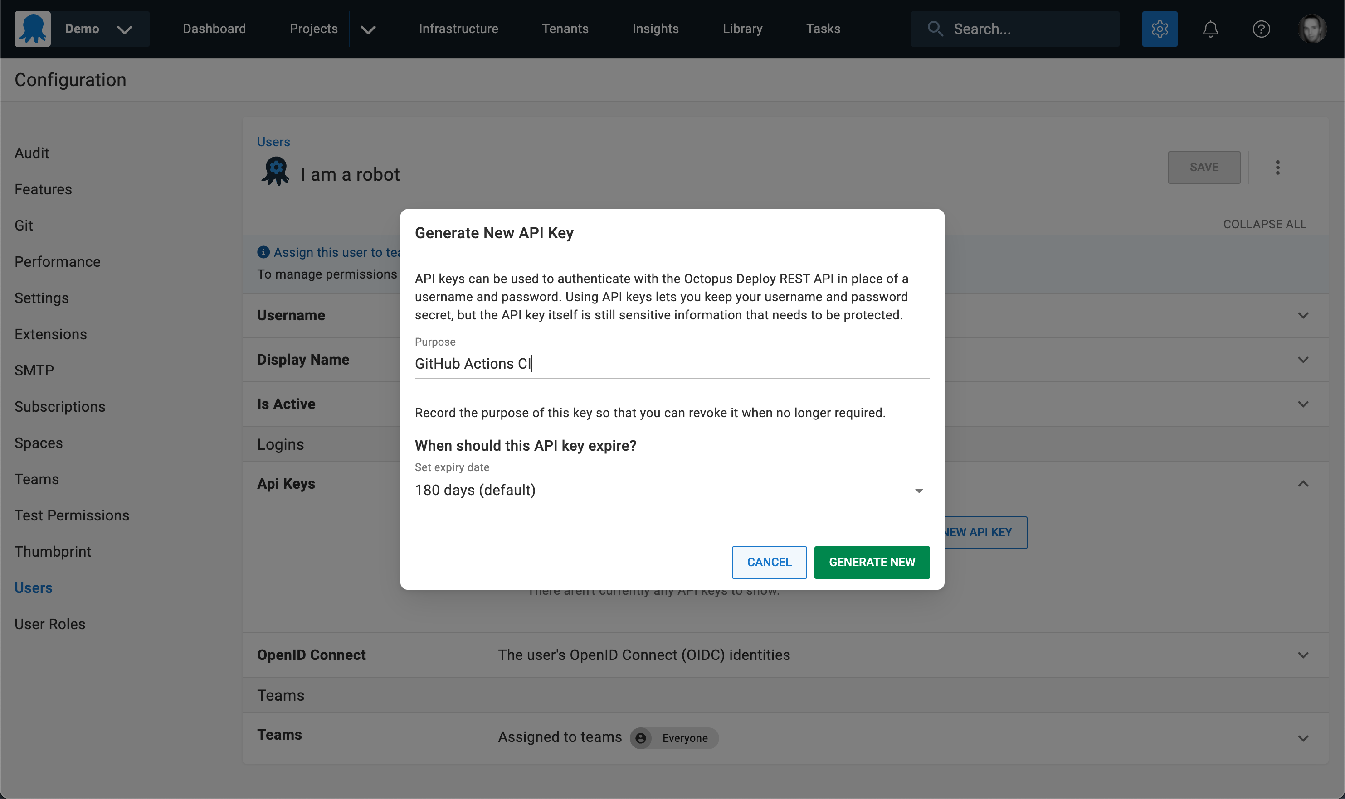
Task: Switch to the Dashboard tab
Action: (x=214, y=29)
